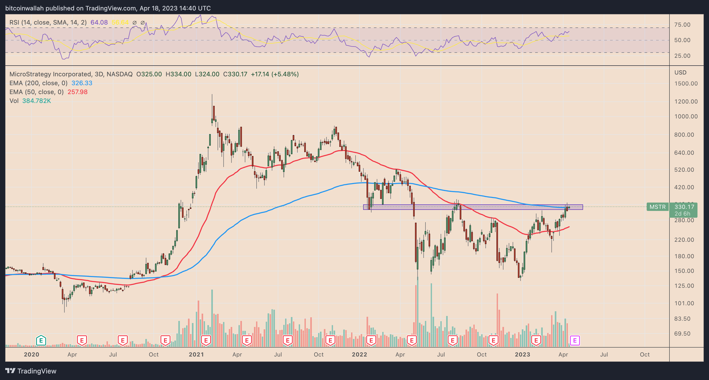709x380 pixels.
Task: Click the red earnings marker above 2021 label
Action: (206, 341)
